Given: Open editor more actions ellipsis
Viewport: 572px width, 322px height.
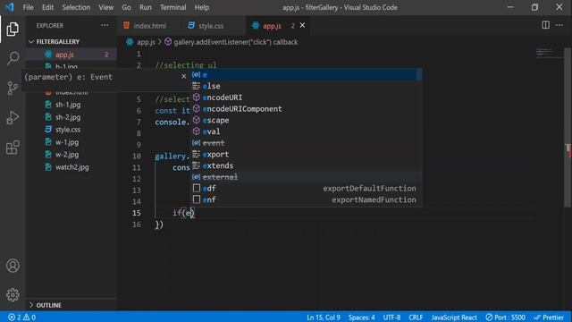Looking at the screenshot, I should coord(559,25).
